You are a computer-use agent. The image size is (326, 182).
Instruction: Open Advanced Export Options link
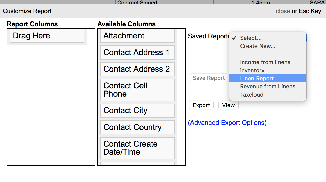[x=227, y=123]
